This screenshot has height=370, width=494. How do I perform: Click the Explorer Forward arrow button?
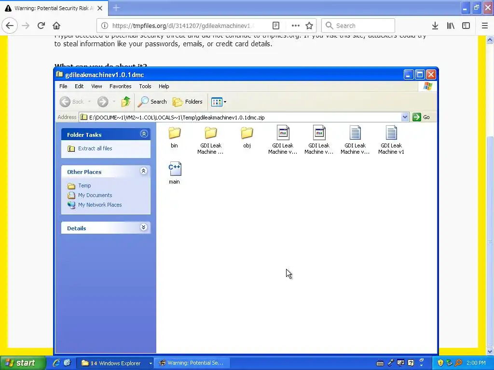point(103,102)
